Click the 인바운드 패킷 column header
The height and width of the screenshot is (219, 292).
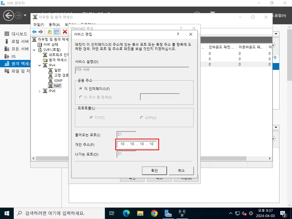click(x=221, y=47)
